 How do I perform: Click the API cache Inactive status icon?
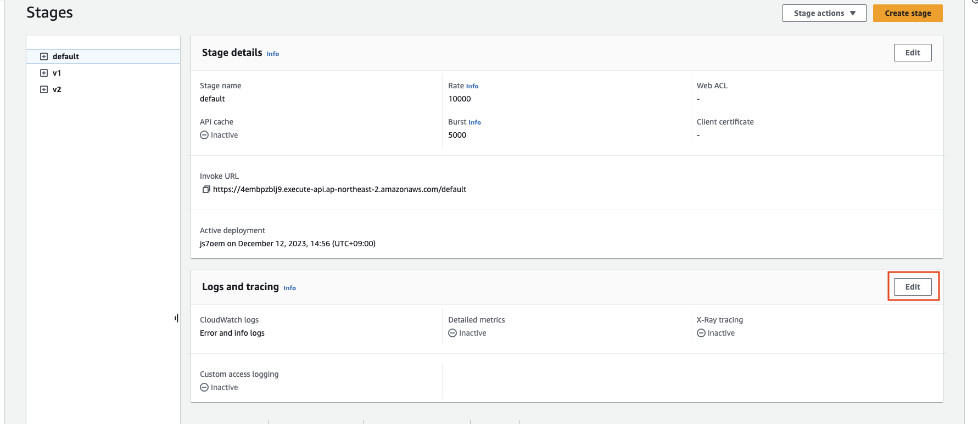[204, 135]
